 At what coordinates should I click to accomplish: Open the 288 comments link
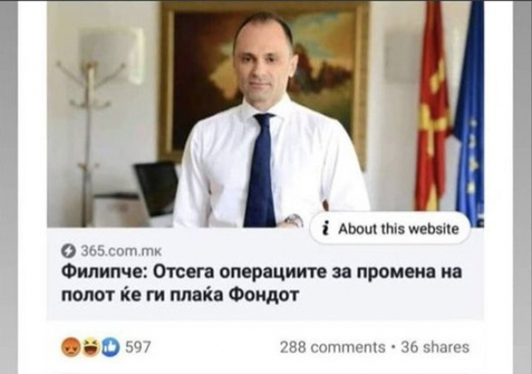[333, 347]
